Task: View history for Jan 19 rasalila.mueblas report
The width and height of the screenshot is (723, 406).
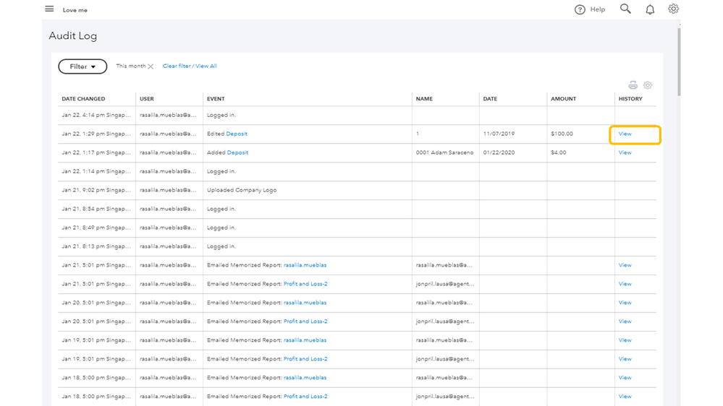Action: pyautogui.click(x=625, y=340)
